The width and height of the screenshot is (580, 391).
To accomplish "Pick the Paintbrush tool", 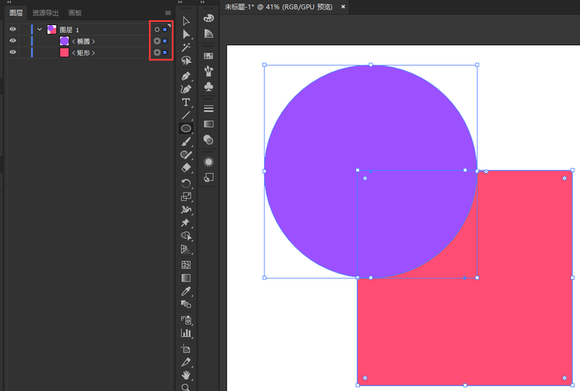I will 186,142.
